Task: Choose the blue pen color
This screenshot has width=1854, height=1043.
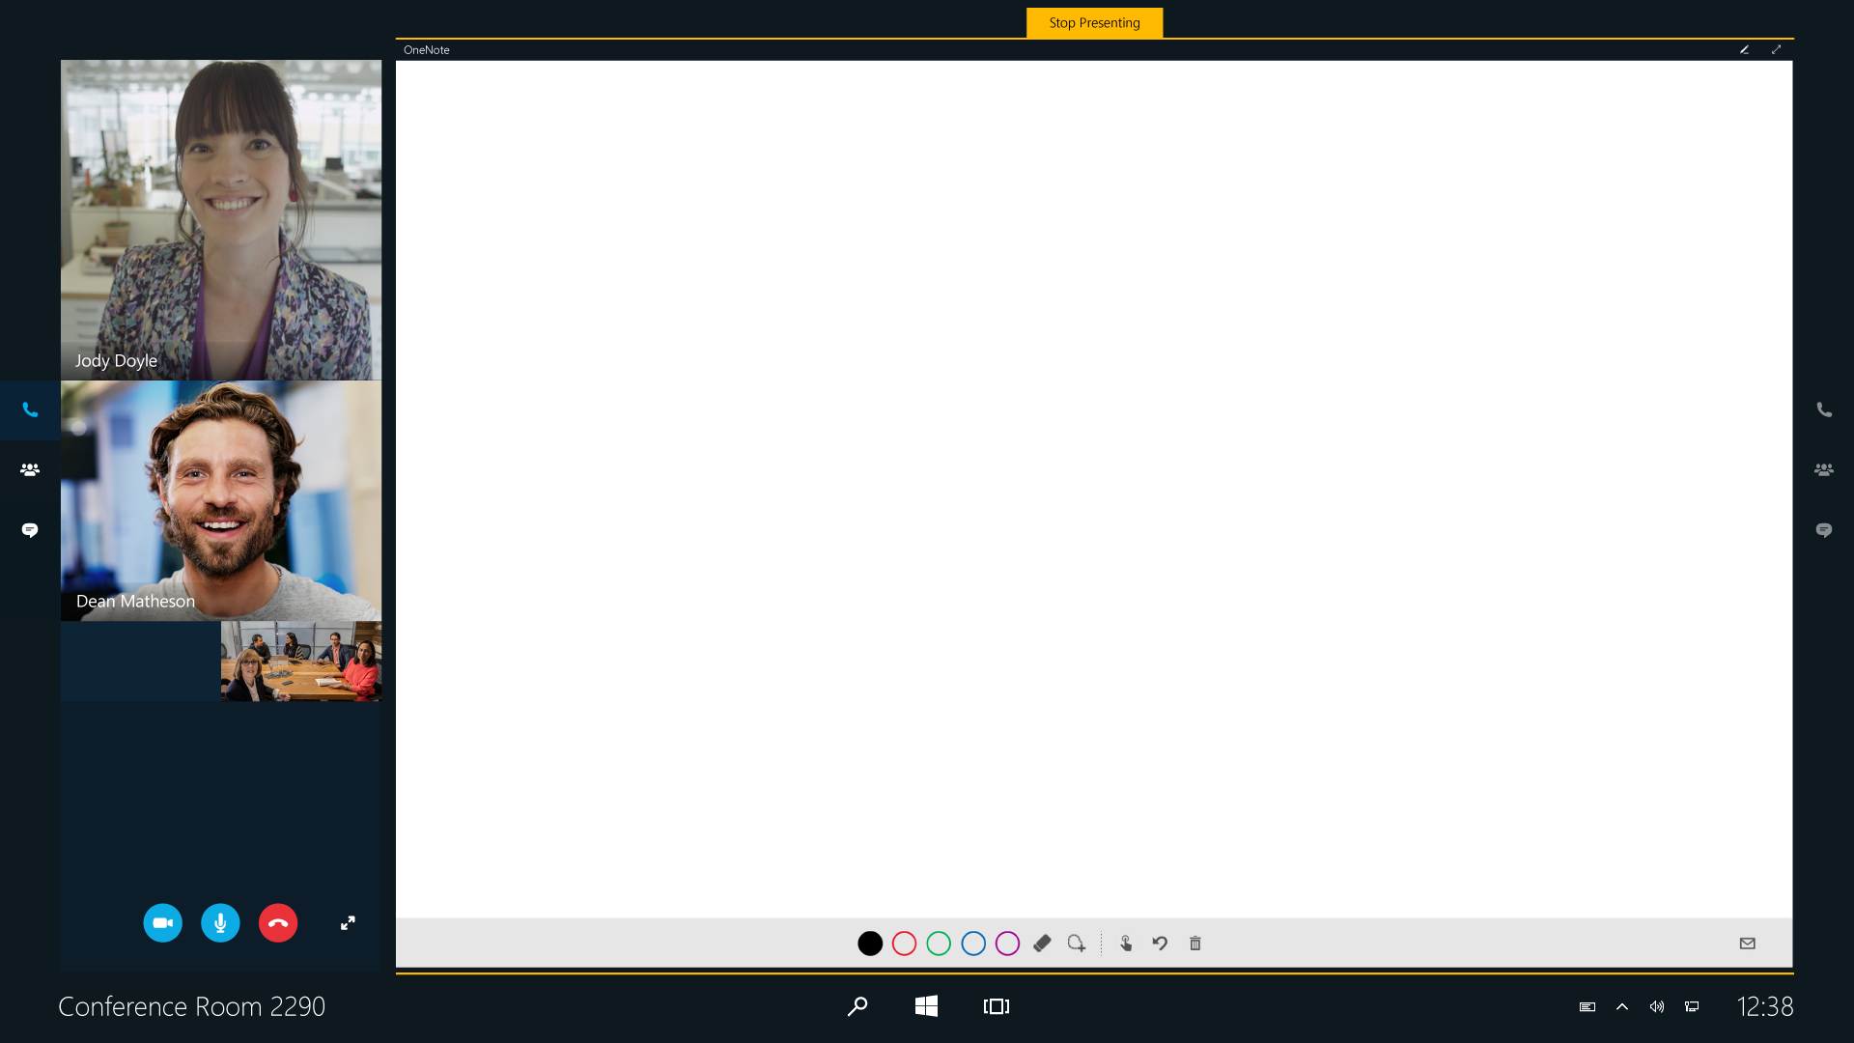Action: click(973, 944)
